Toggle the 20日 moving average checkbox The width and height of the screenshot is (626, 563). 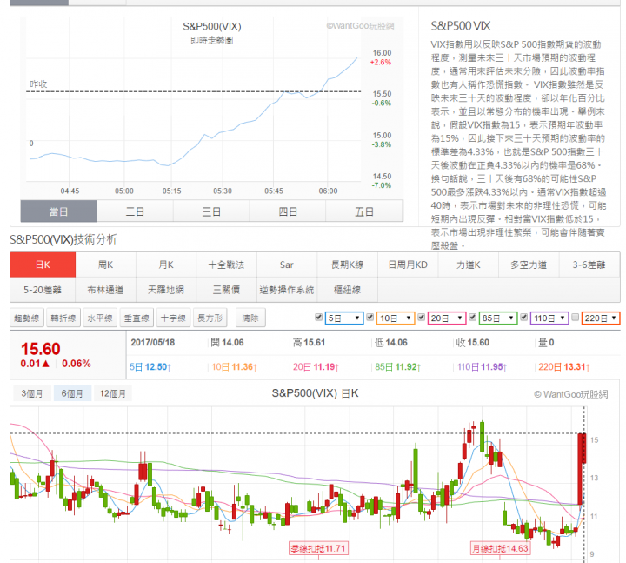tap(423, 318)
